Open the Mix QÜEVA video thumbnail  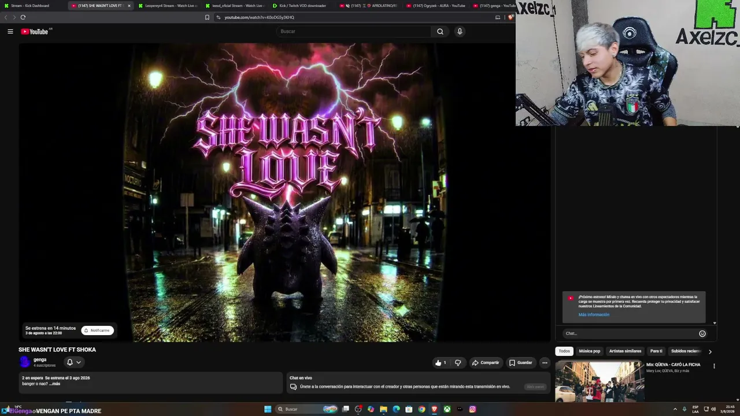(600, 382)
